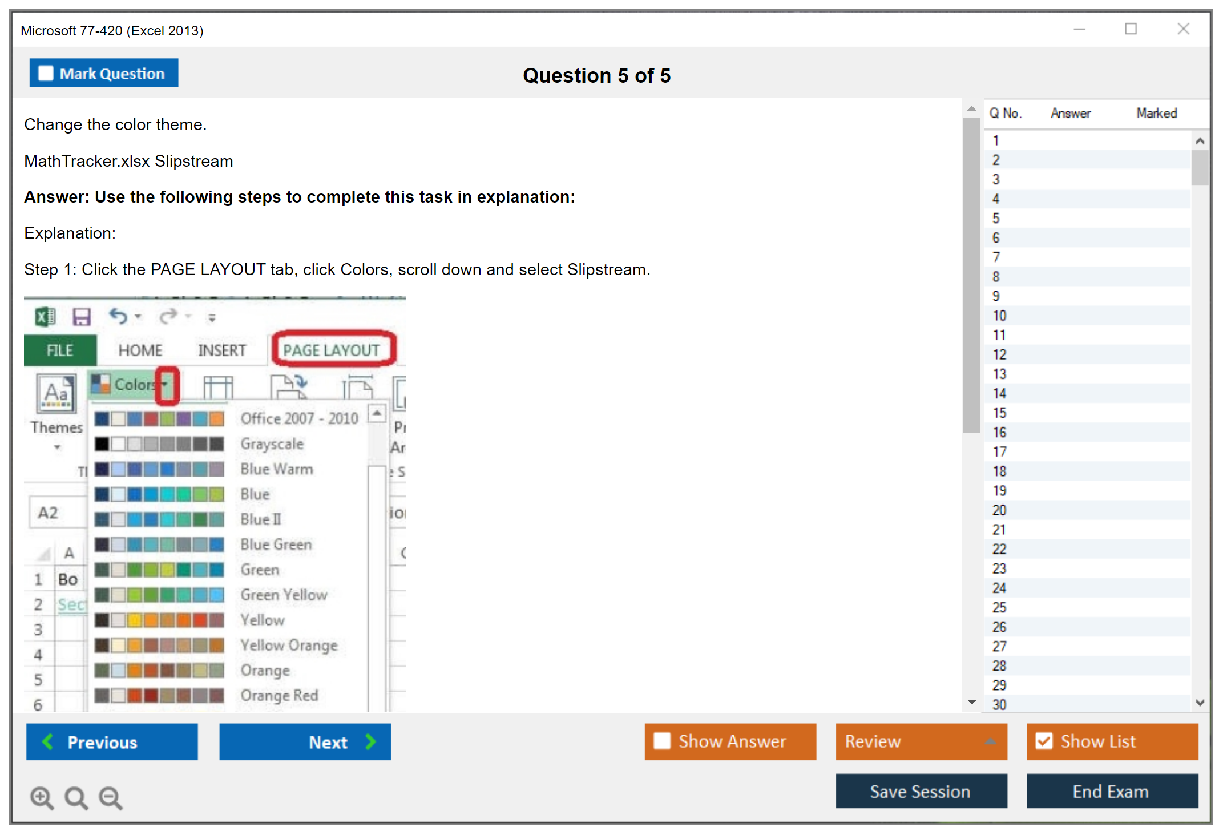
Task: Click the Themes Aa icon
Action: coord(56,393)
